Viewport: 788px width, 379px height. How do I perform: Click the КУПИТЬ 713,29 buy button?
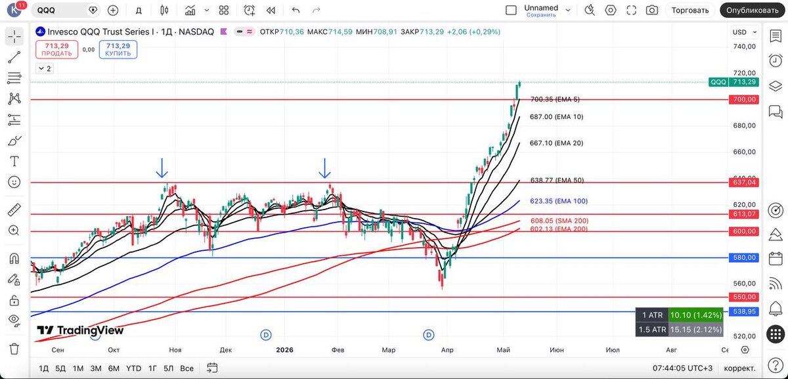point(118,49)
